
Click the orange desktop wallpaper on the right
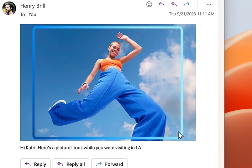tap(238, 89)
